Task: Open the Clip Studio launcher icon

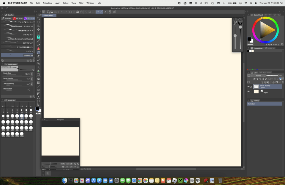Action: pos(44,12)
